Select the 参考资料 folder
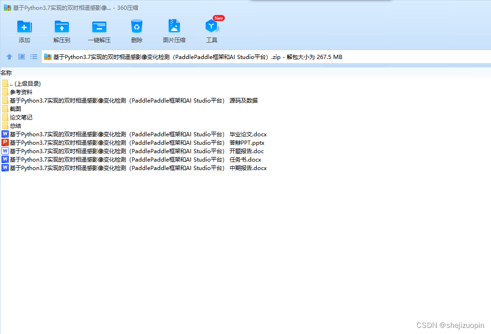491x334 pixels. (x=17, y=92)
